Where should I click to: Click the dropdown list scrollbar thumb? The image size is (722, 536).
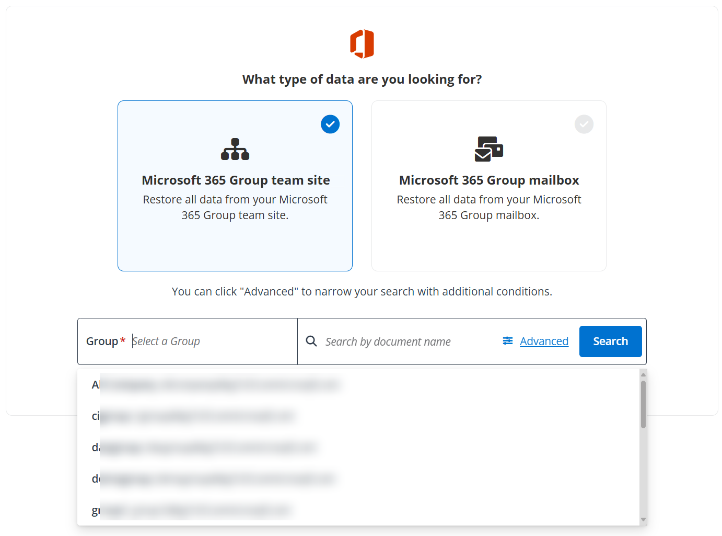pos(643,404)
